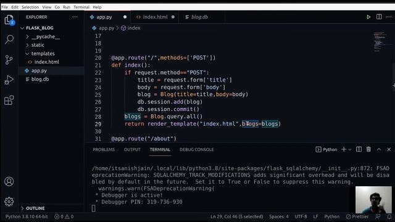
Task: Click Ln 29, Col 46 status item
Action: click(x=237, y=216)
